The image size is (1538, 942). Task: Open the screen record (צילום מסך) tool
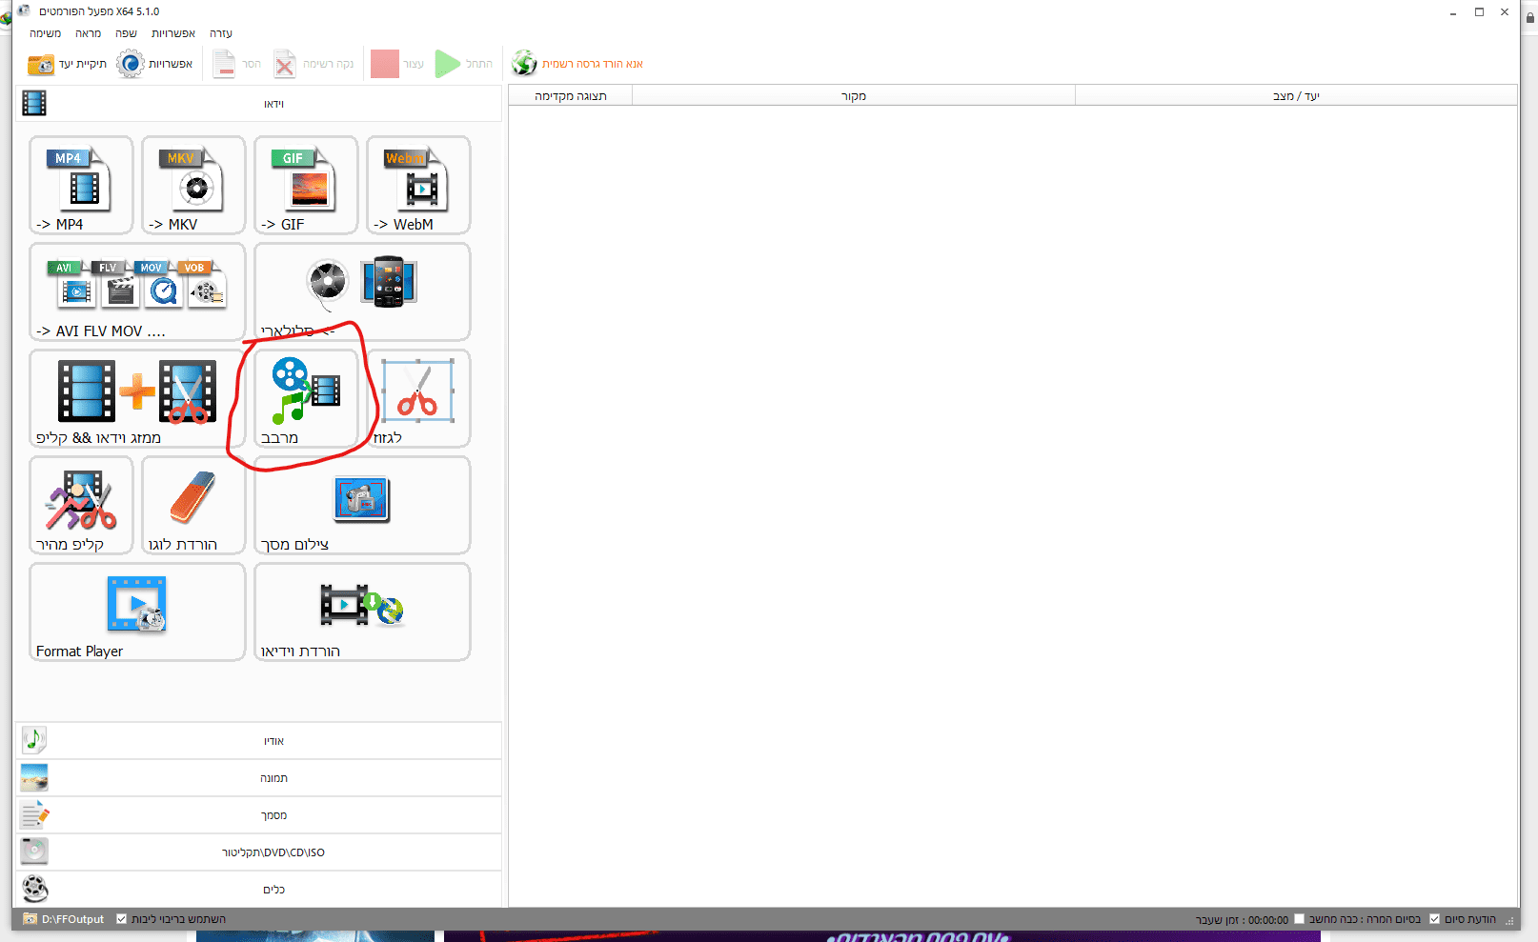[x=362, y=505]
